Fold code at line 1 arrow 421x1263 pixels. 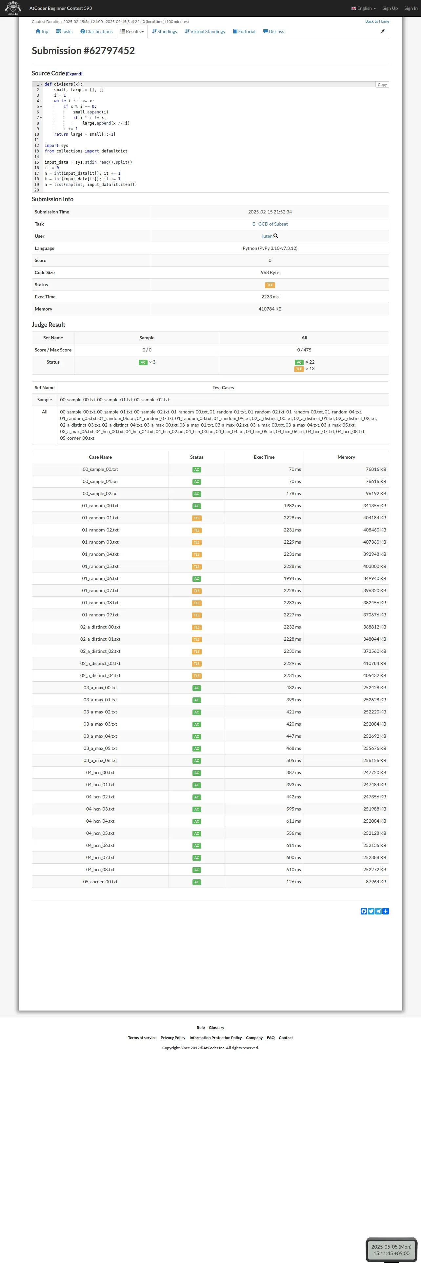(x=41, y=84)
